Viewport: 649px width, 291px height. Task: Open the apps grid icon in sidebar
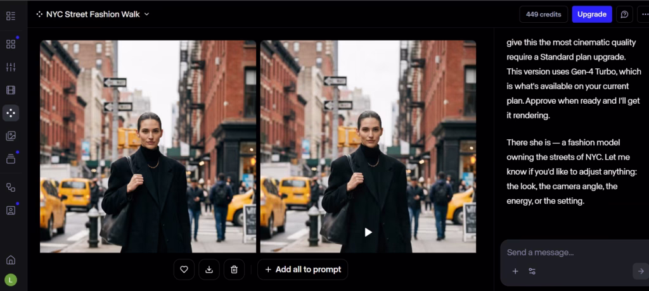coord(11,44)
